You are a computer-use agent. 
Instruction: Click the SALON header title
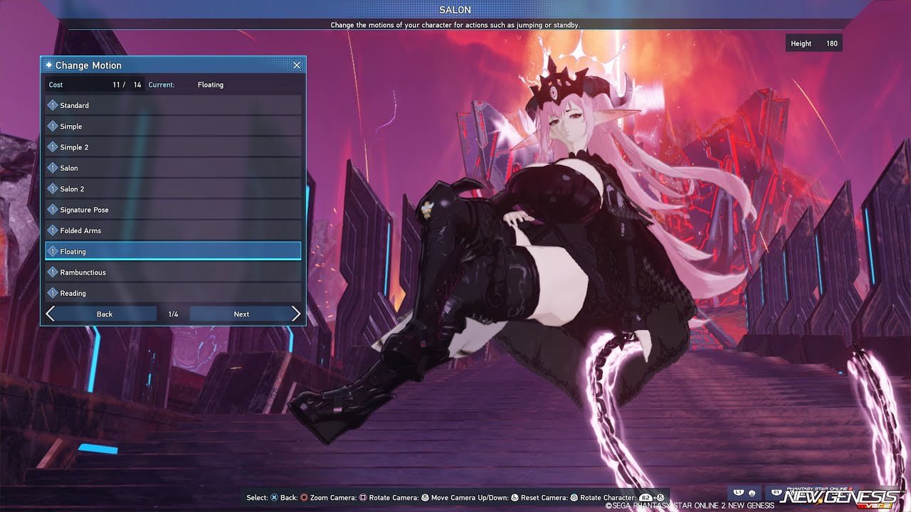[455, 10]
